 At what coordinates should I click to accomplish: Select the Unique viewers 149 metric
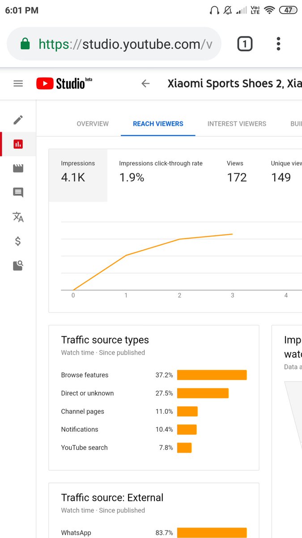coord(286,172)
